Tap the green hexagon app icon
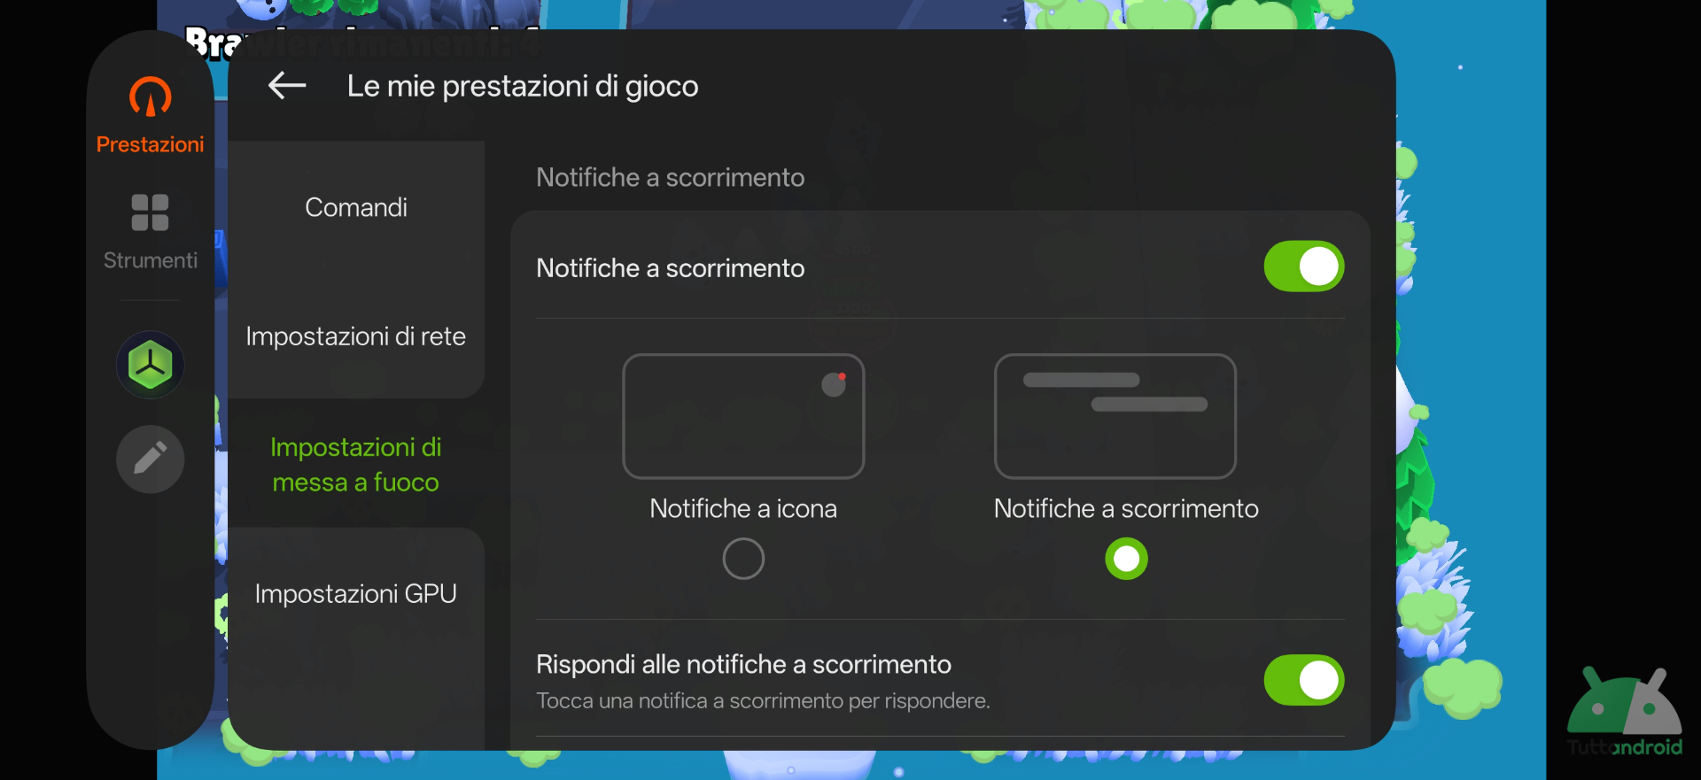The width and height of the screenshot is (1701, 780). pos(150,365)
